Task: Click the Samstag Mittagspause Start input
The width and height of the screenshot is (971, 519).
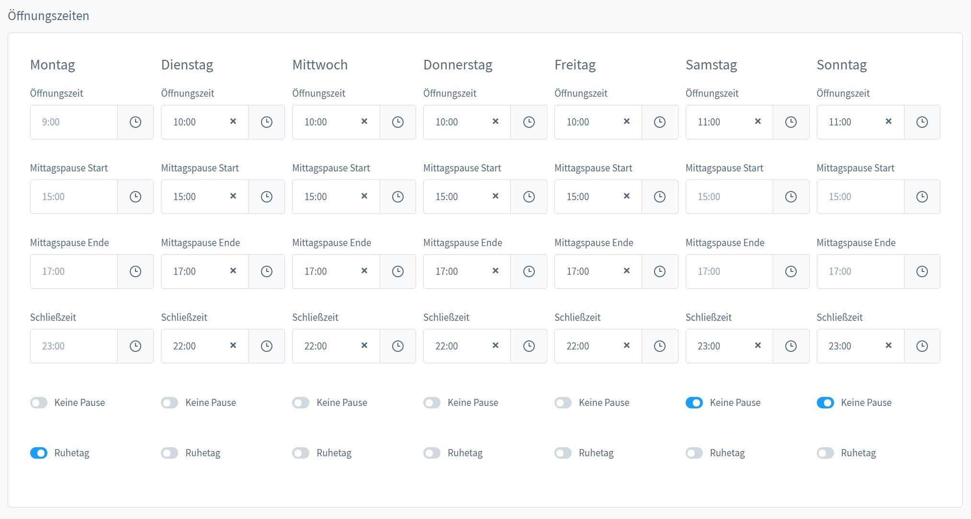Action: pyautogui.click(x=729, y=197)
